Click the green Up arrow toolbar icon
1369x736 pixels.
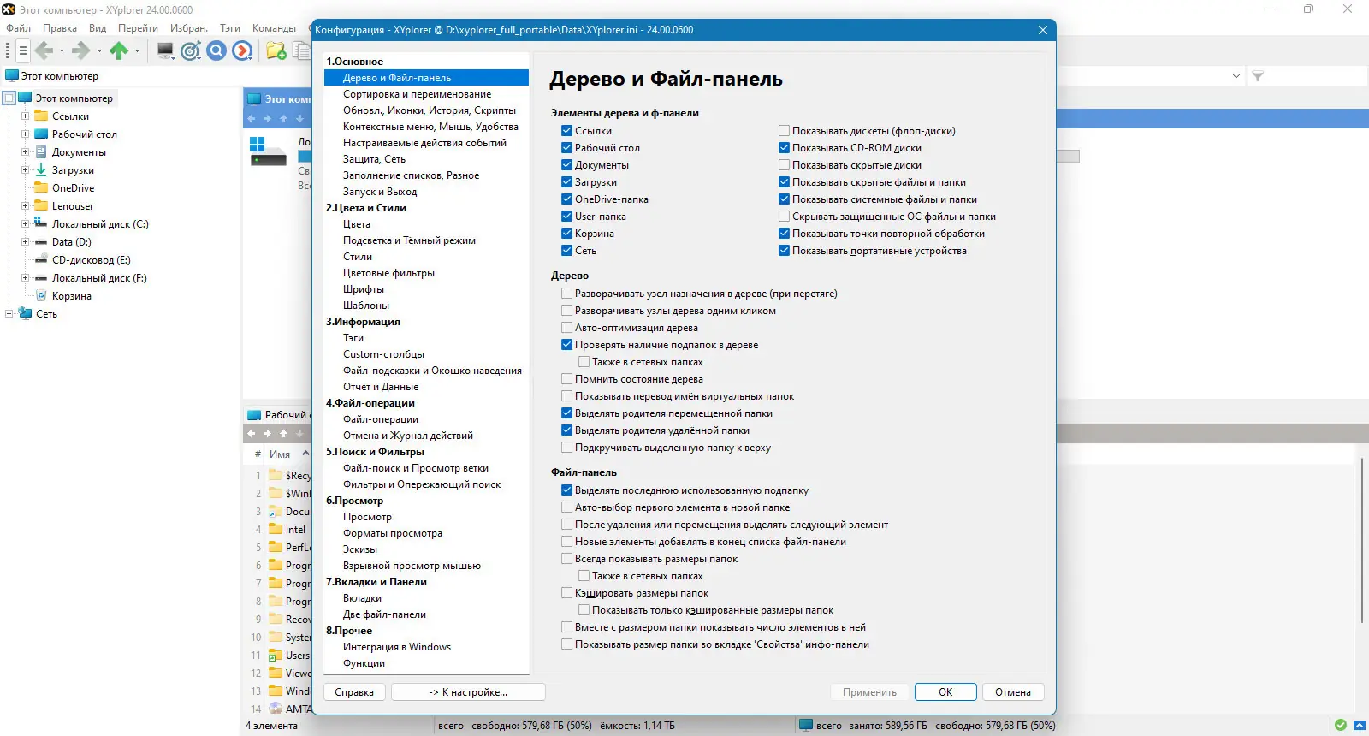(119, 51)
